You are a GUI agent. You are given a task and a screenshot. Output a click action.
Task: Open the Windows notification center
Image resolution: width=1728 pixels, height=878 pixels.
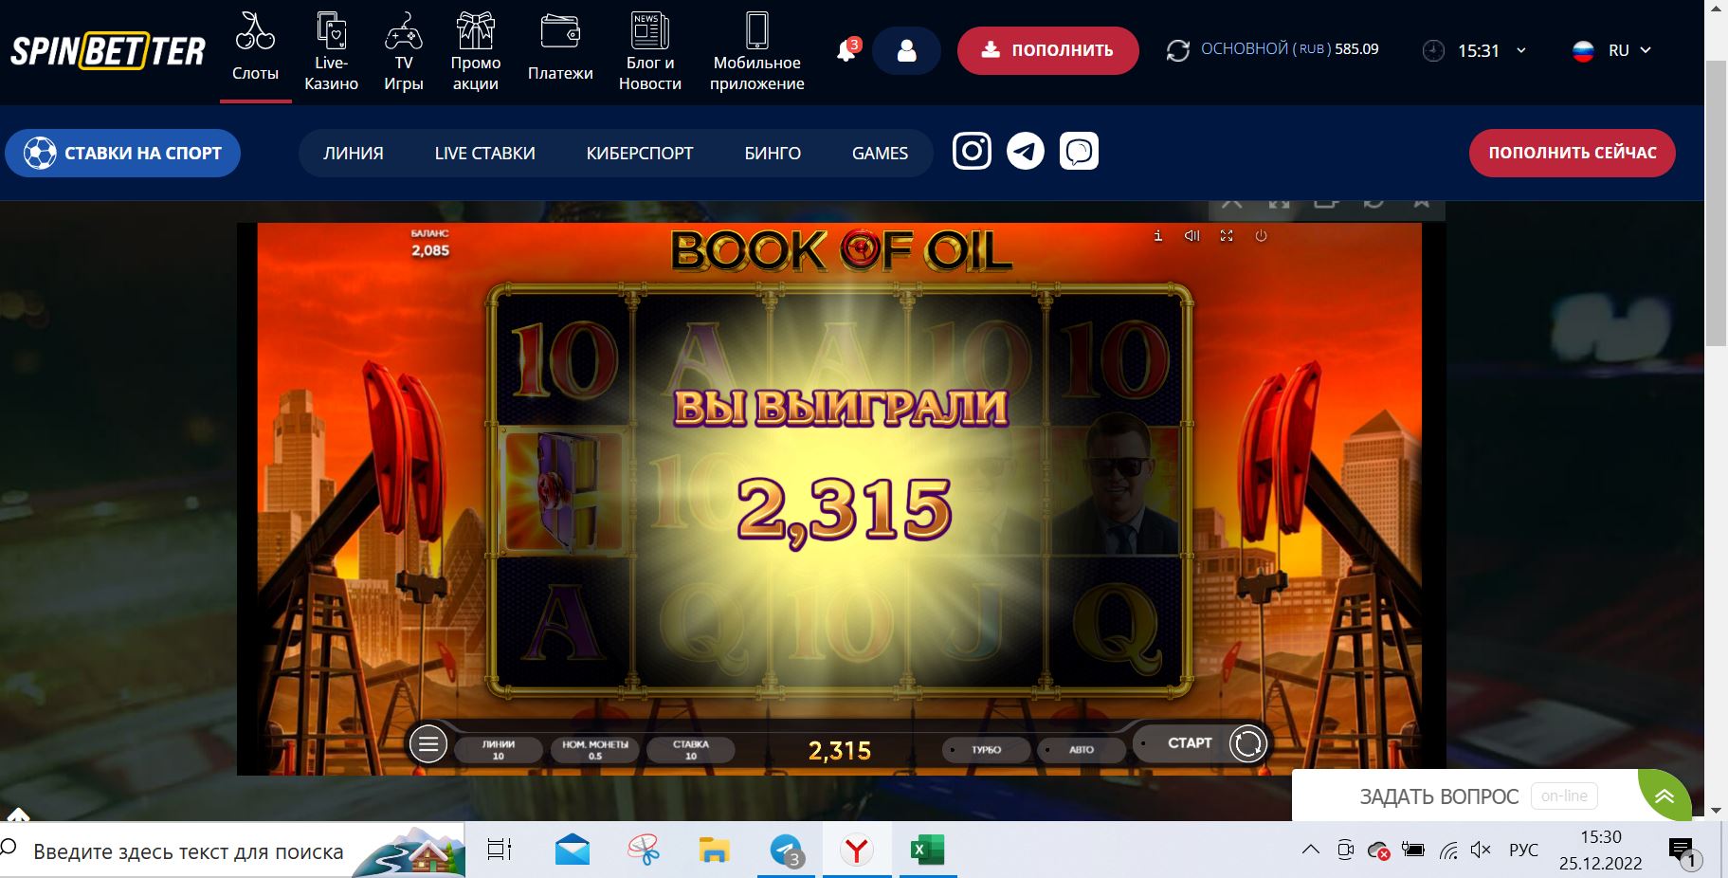click(x=1683, y=851)
